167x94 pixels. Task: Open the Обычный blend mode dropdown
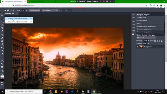coord(146,38)
